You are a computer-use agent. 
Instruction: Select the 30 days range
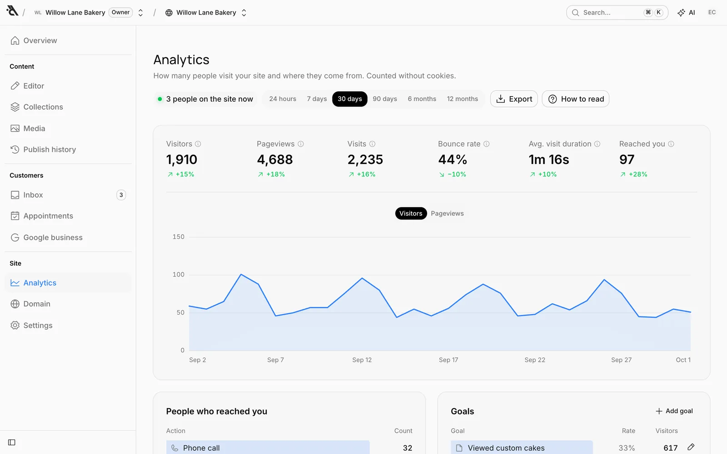point(350,99)
